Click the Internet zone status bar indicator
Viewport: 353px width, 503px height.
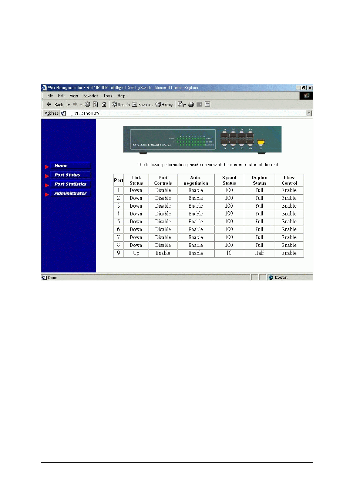point(278,278)
